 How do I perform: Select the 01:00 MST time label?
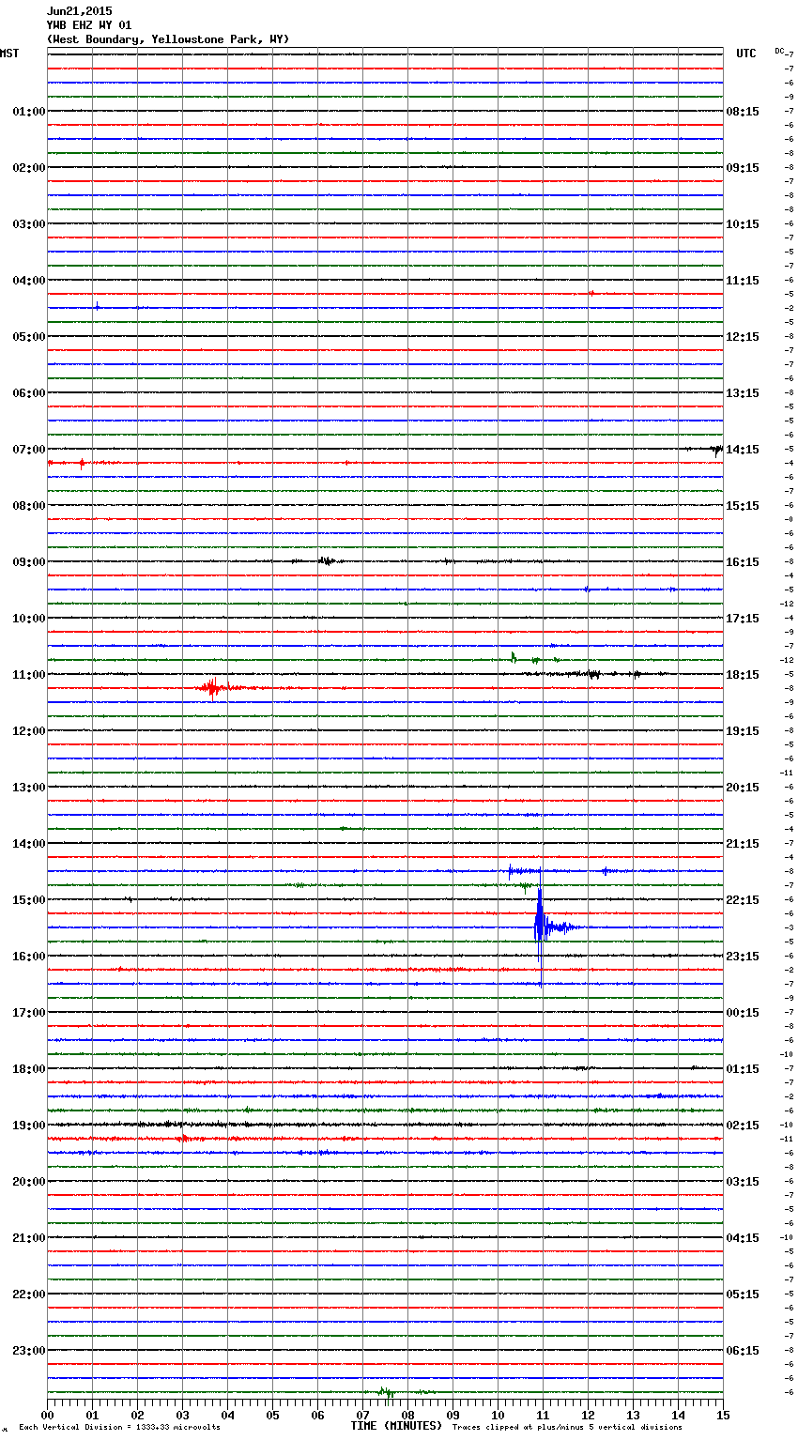29,112
